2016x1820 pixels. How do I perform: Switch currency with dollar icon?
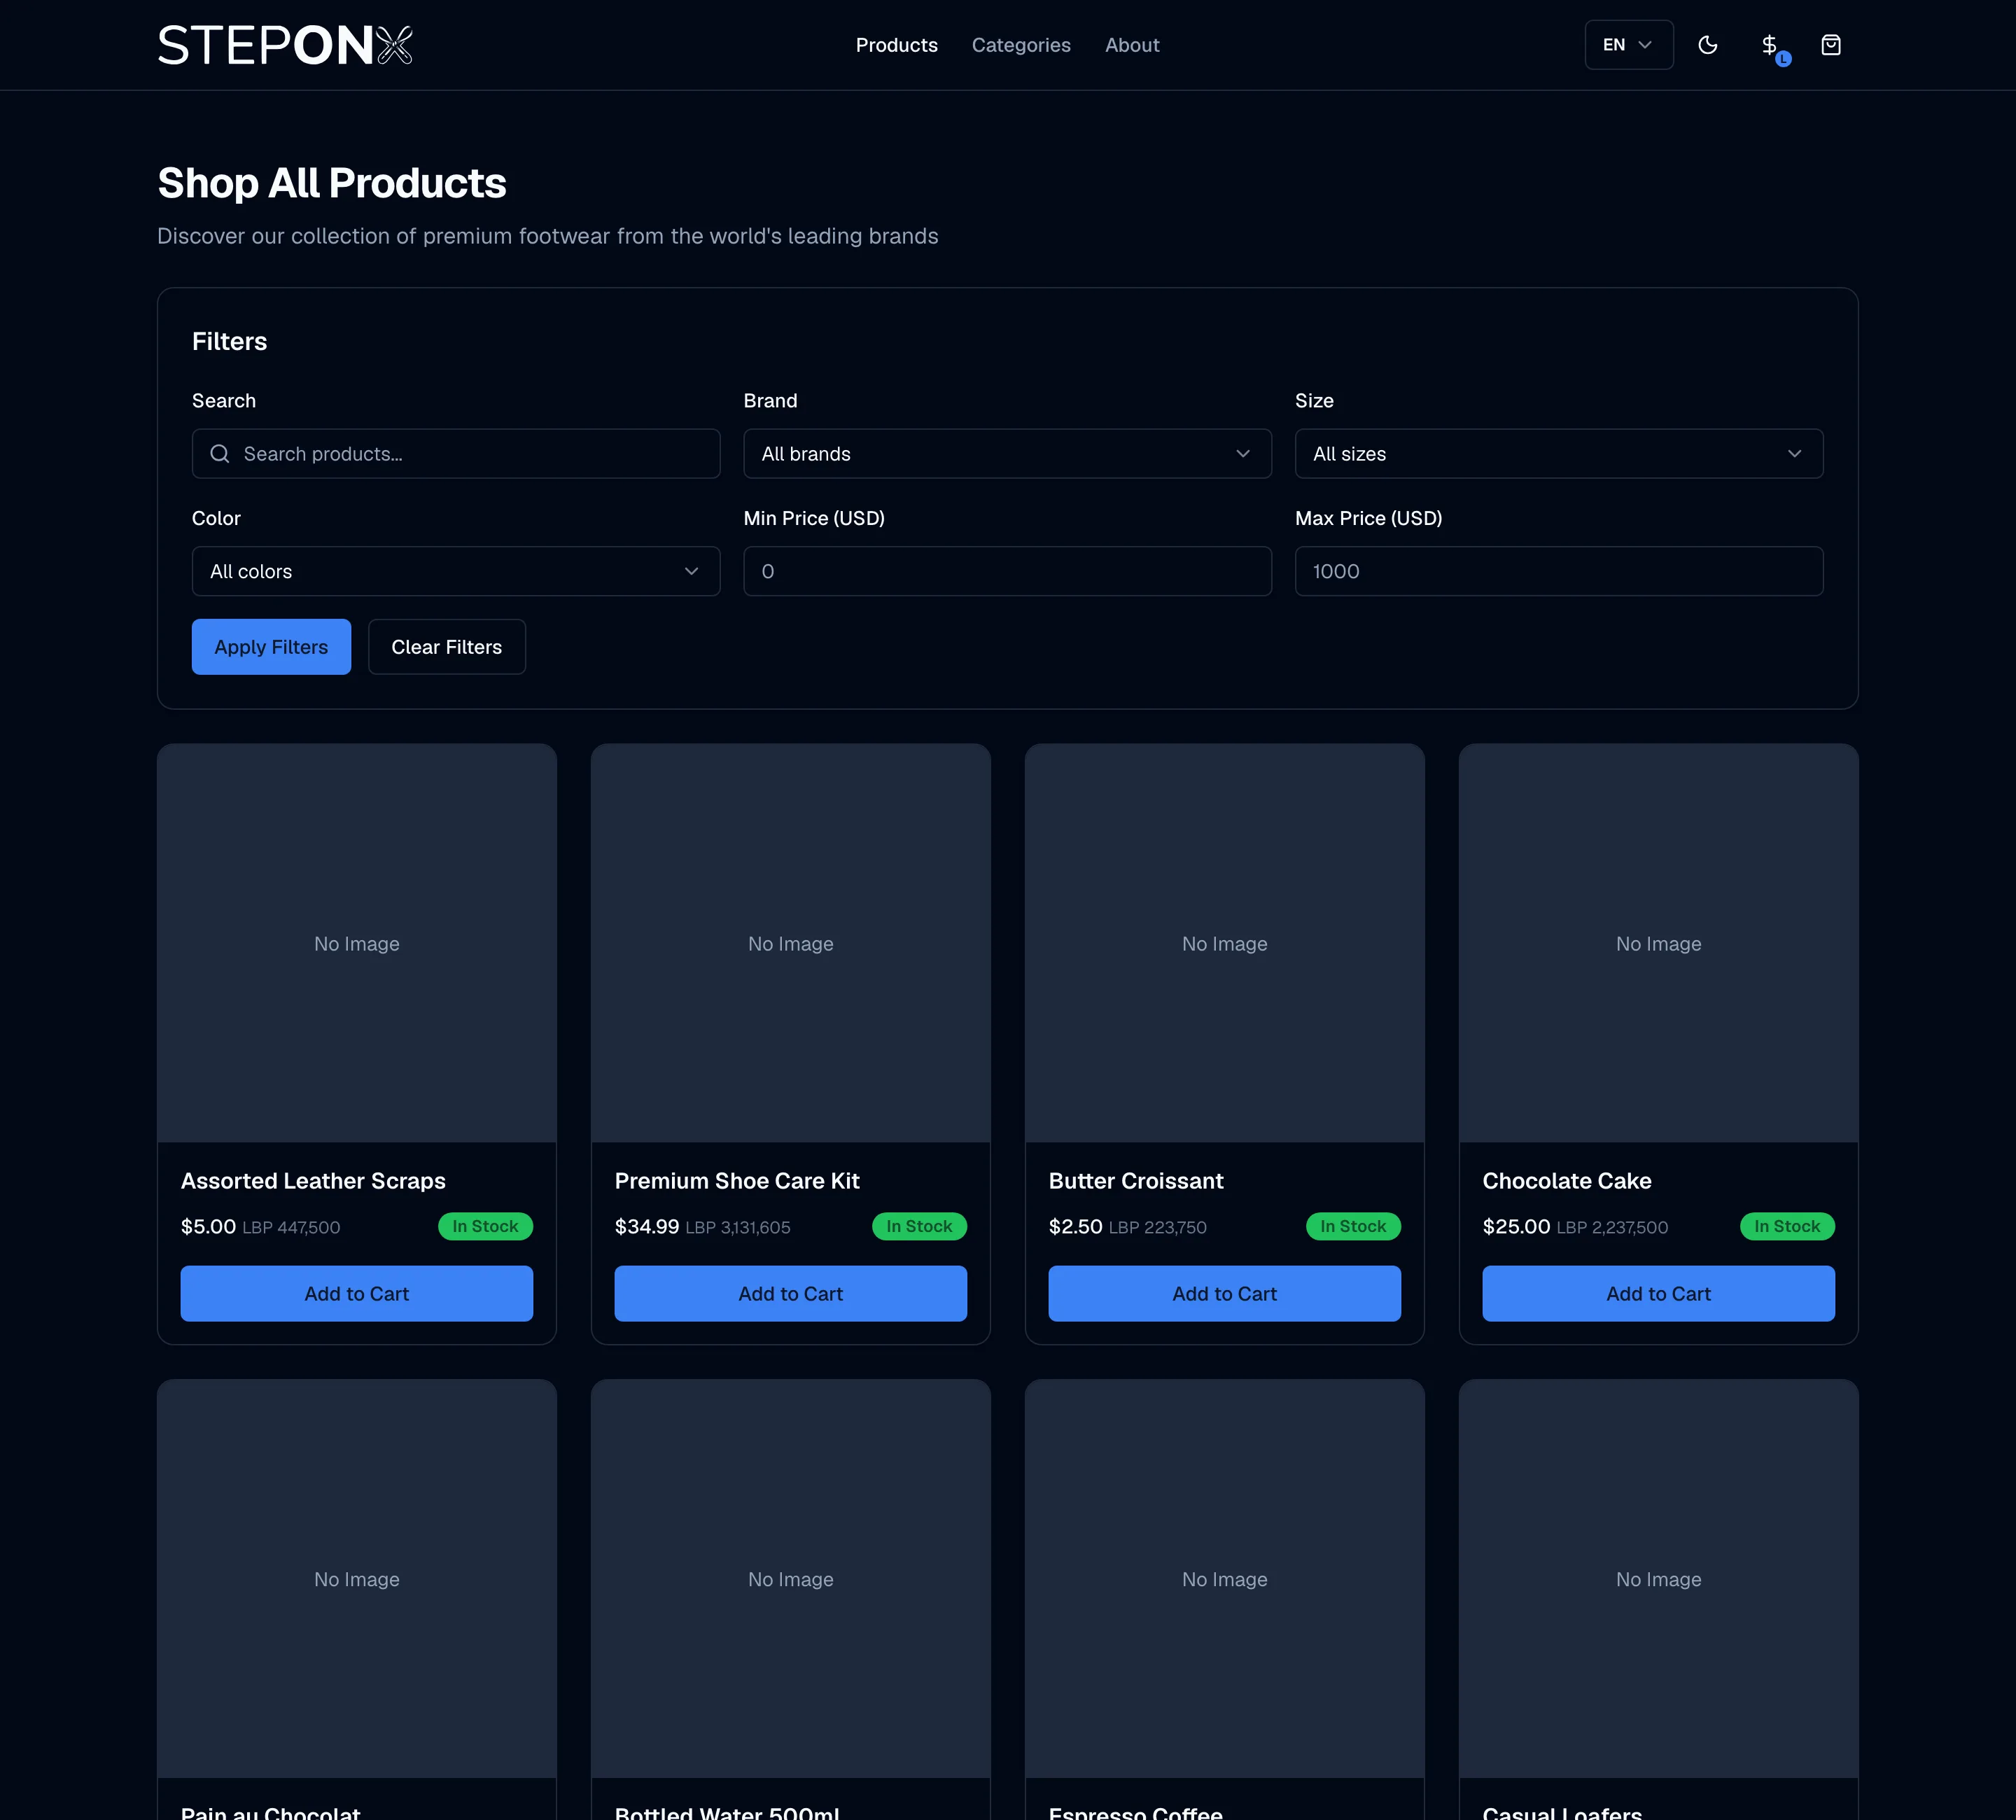point(1770,45)
